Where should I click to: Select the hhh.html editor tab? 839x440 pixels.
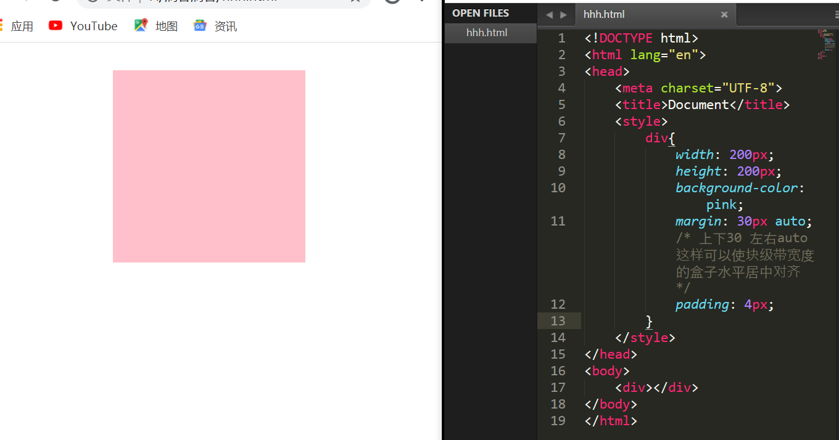click(655, 14)
